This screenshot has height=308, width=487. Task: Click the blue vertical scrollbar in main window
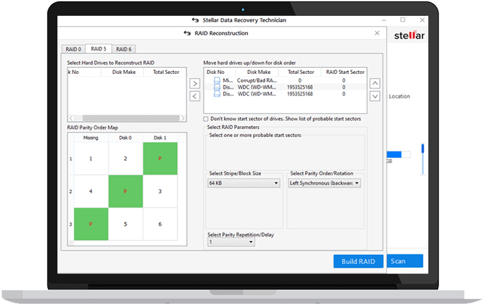(x=423, y=148)
